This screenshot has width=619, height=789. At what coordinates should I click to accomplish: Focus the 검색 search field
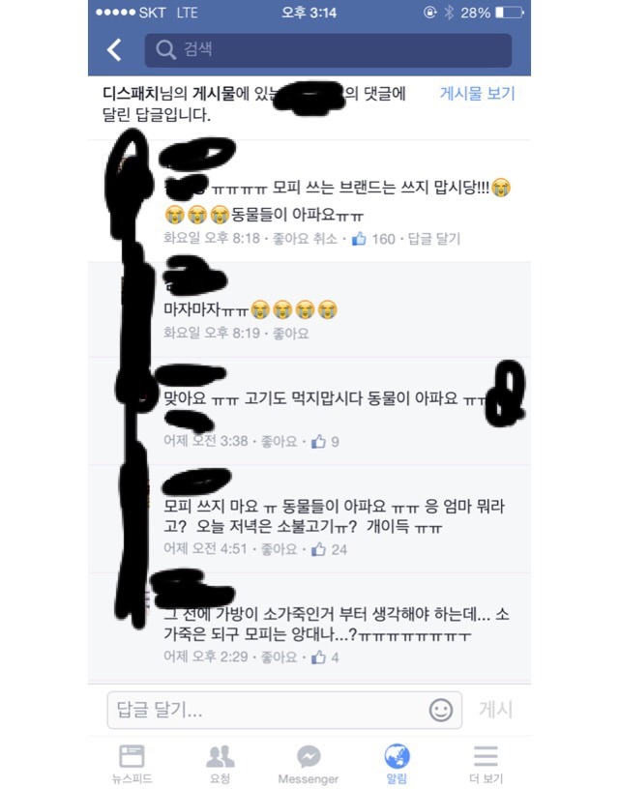pyautogui.click(x=328, y=50)
